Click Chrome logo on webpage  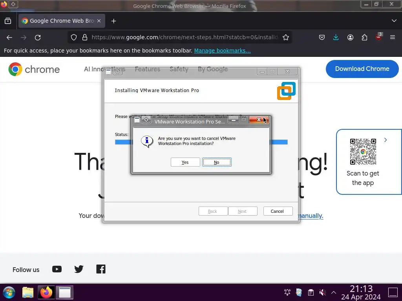click(x=34, y=69)
